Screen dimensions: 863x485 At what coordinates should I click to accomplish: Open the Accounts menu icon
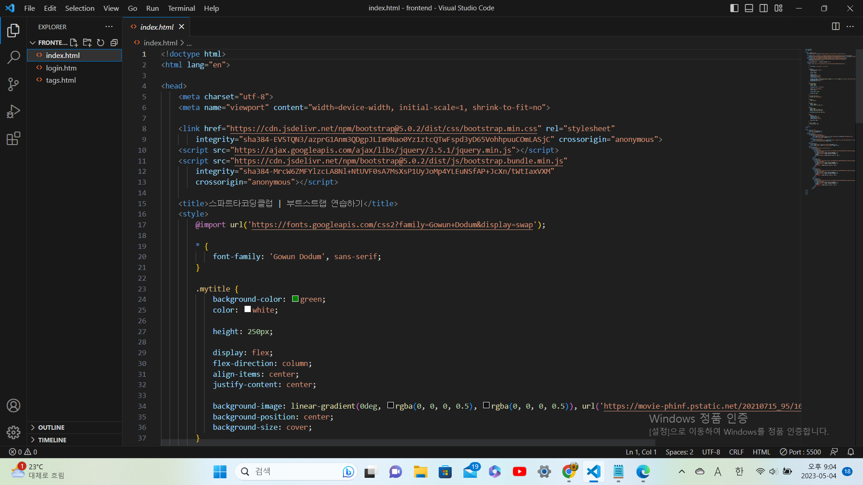[x=13, y=406]
